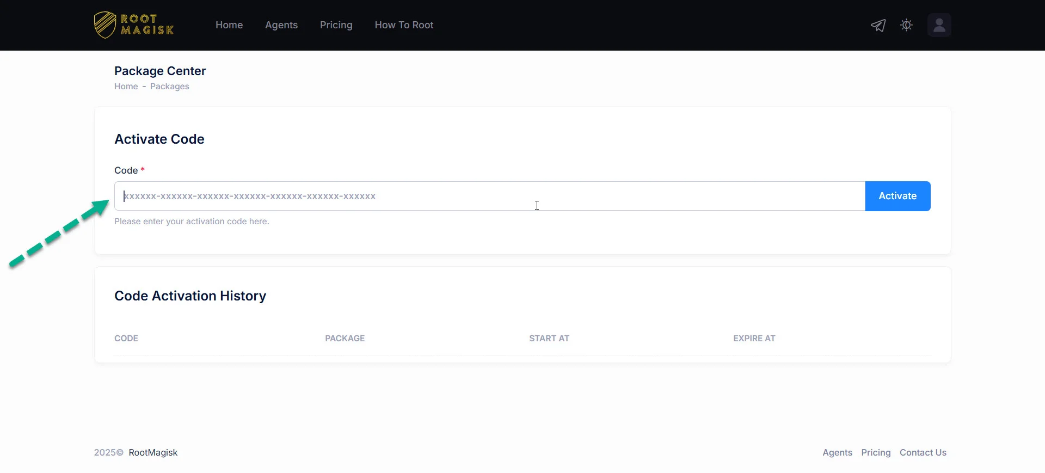This screenshot has height=473, width=1045.
Task: Open the RootMagisk footer link
Action: point(153,453)
